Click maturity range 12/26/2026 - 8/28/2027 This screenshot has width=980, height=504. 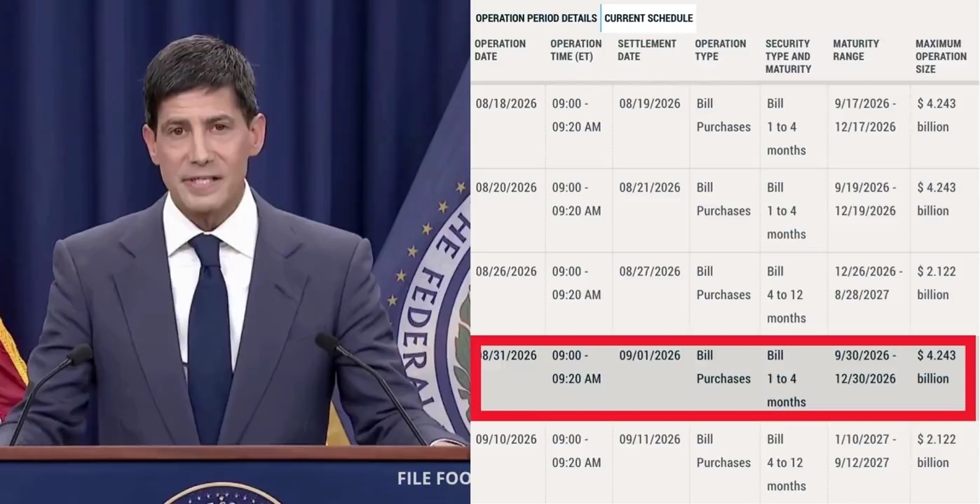point(869,283)
